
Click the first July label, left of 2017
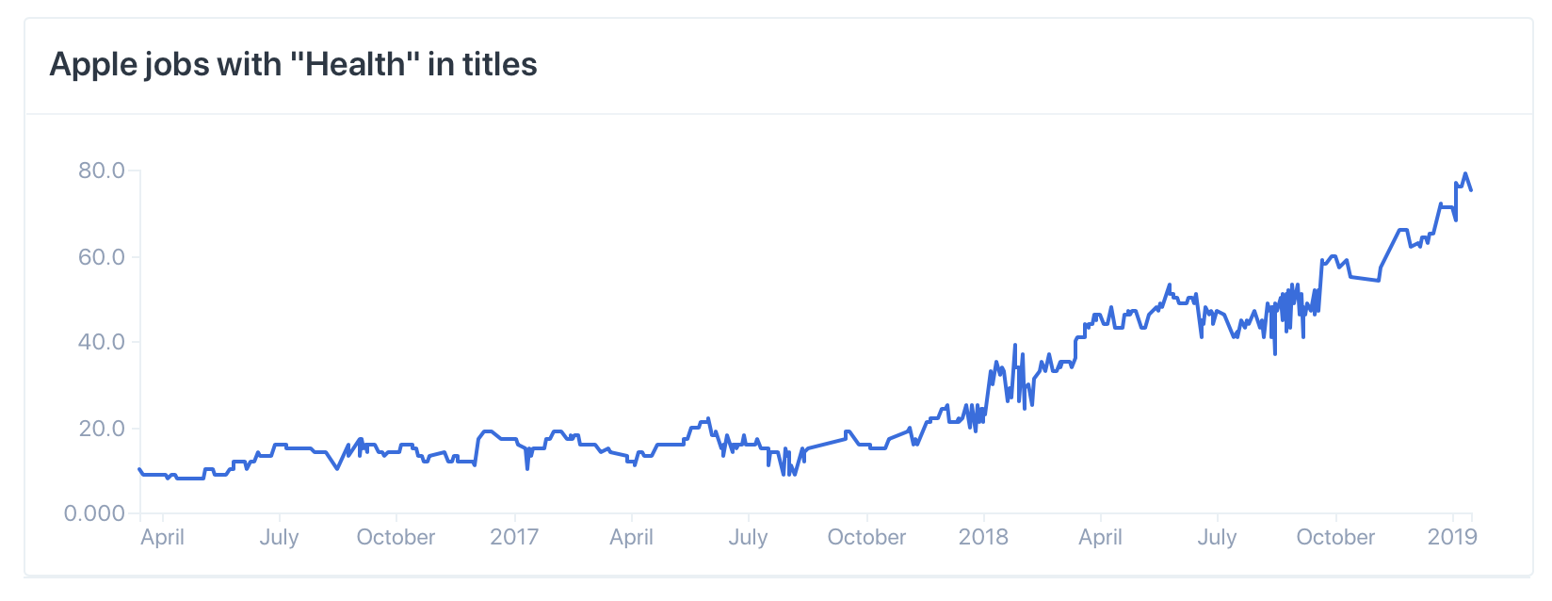(x=279, y=537)
